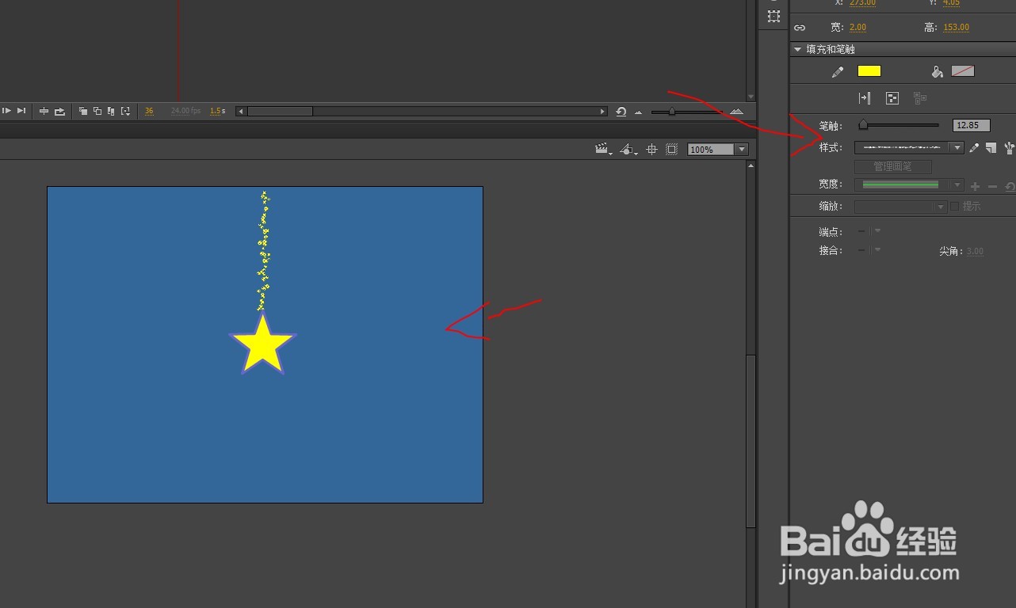Click the 24.00 fps frame rate value
The height and width of the screenshot is (608, 1016).
(x=185, y=112)
